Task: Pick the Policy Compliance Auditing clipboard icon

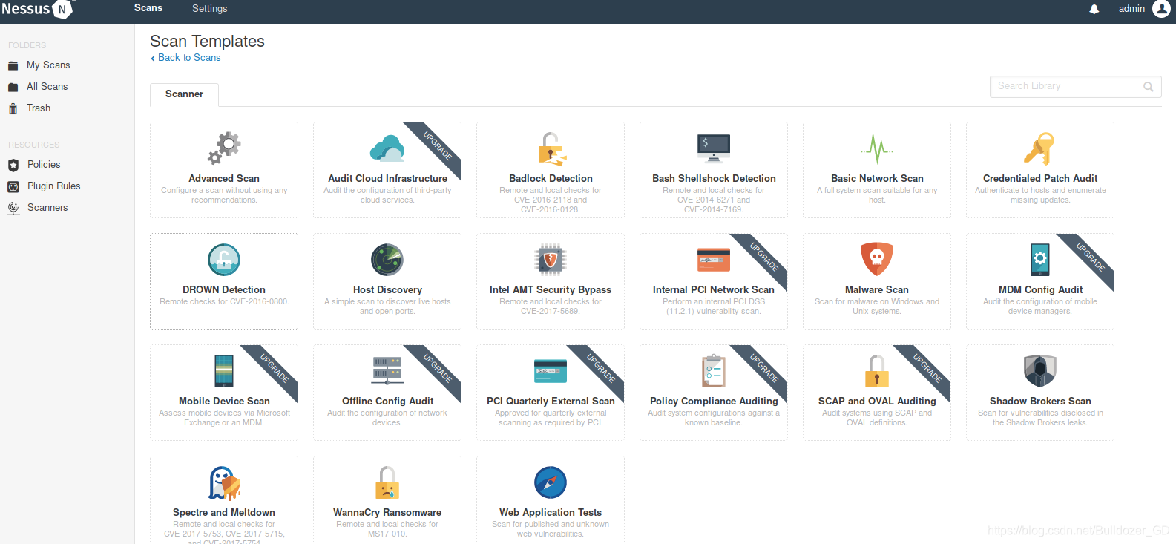Action: (714, 371)
